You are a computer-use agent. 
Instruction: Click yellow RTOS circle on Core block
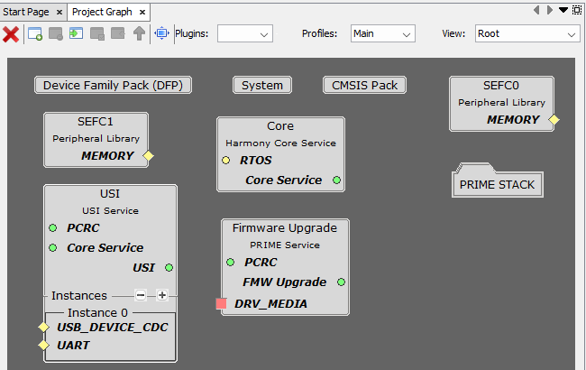tap(226, 161)
